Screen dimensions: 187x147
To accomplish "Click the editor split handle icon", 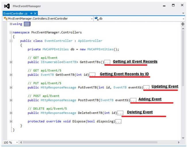I will point(183,24).
